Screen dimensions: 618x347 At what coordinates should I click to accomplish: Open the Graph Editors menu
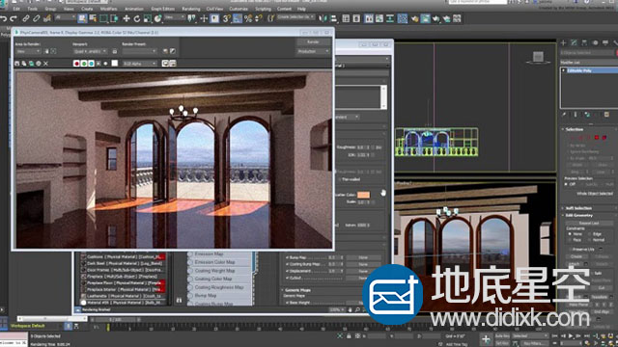coord(163,9)
